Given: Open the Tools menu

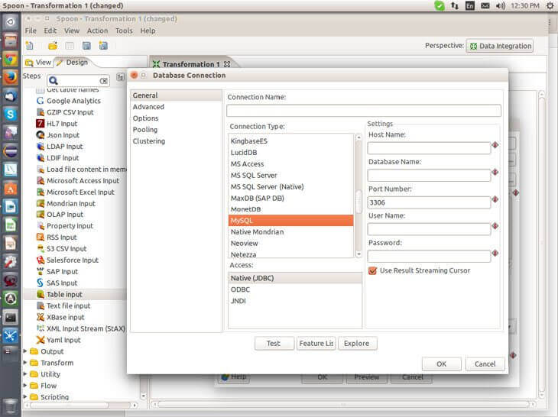Looking at the screenshot, I should 124,31.
